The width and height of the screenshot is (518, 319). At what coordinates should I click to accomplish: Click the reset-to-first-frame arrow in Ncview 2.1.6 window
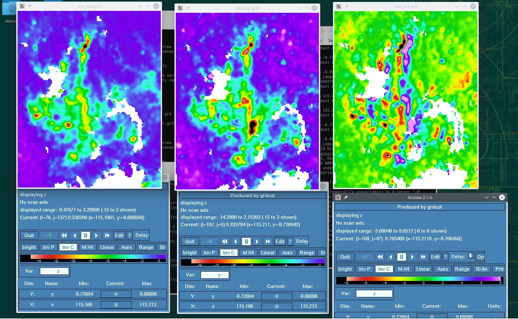[x=365, y=257]
